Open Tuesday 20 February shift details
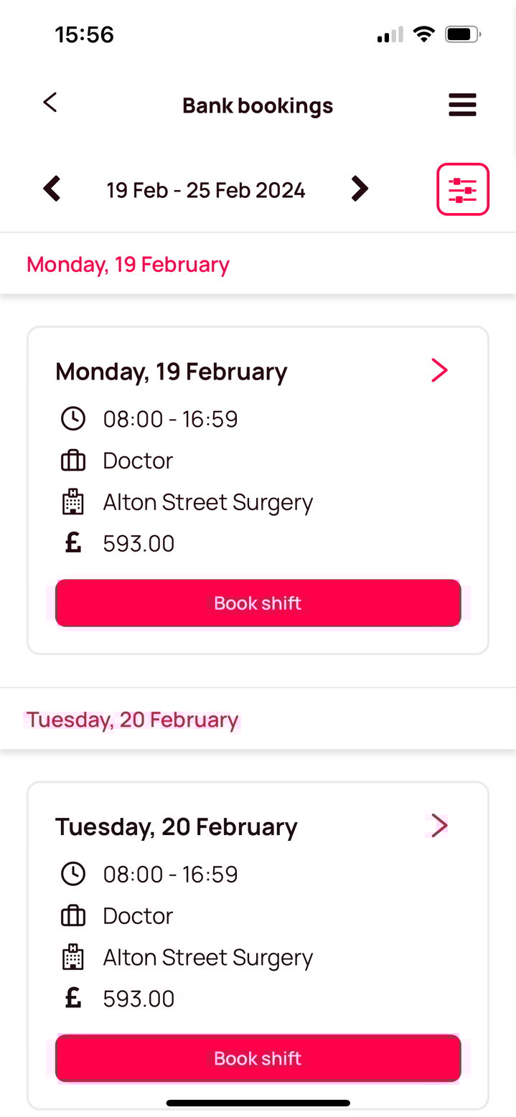 pyautogui.click(x=438, y=826)
